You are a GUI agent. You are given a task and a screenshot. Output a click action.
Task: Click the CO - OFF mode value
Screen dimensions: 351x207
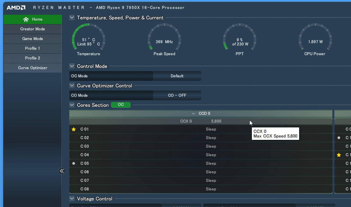(177, 95)
